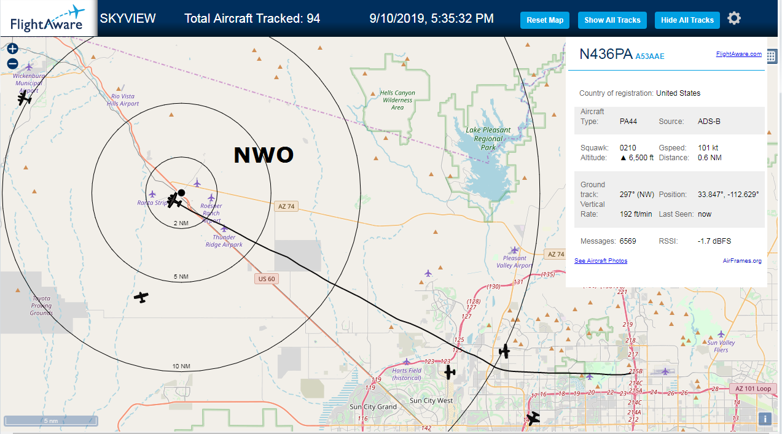This screenshot has width=782, height=434.
Task: Click RSSI value -1.7 dBFS
Action: click(x=714, y=241)
